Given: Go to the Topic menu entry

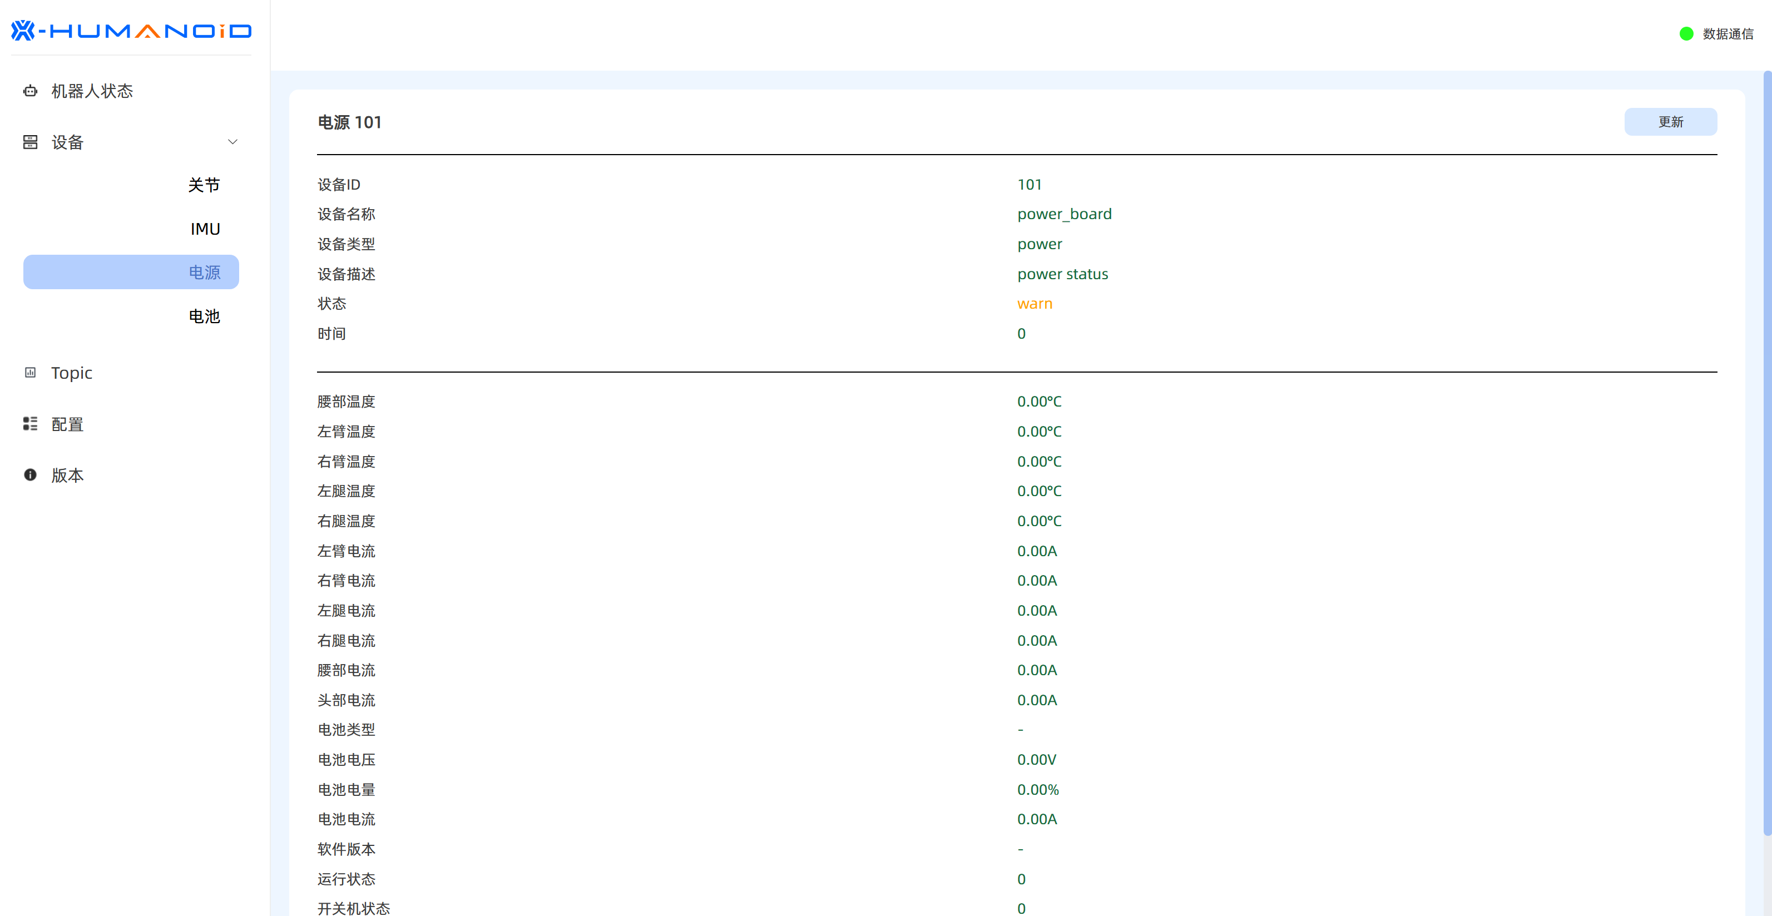Looking at the screenshot, I should (72, 373).
